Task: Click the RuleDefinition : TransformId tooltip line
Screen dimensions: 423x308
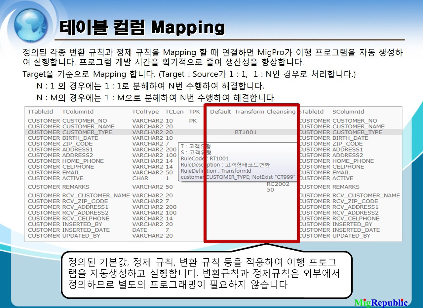Action: 216,171
